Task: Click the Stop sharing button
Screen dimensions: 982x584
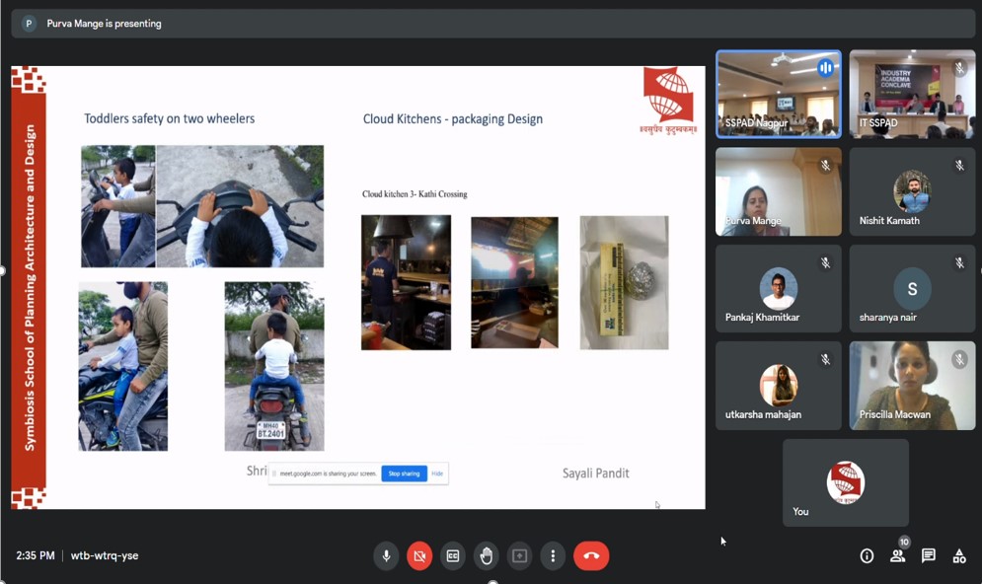Action: pos(404,474)
